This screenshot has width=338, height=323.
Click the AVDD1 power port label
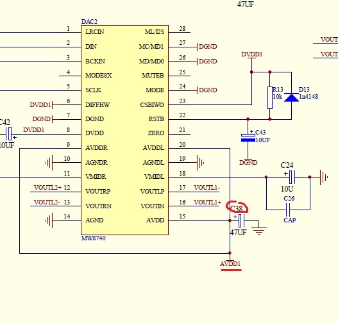pos(230,263)
